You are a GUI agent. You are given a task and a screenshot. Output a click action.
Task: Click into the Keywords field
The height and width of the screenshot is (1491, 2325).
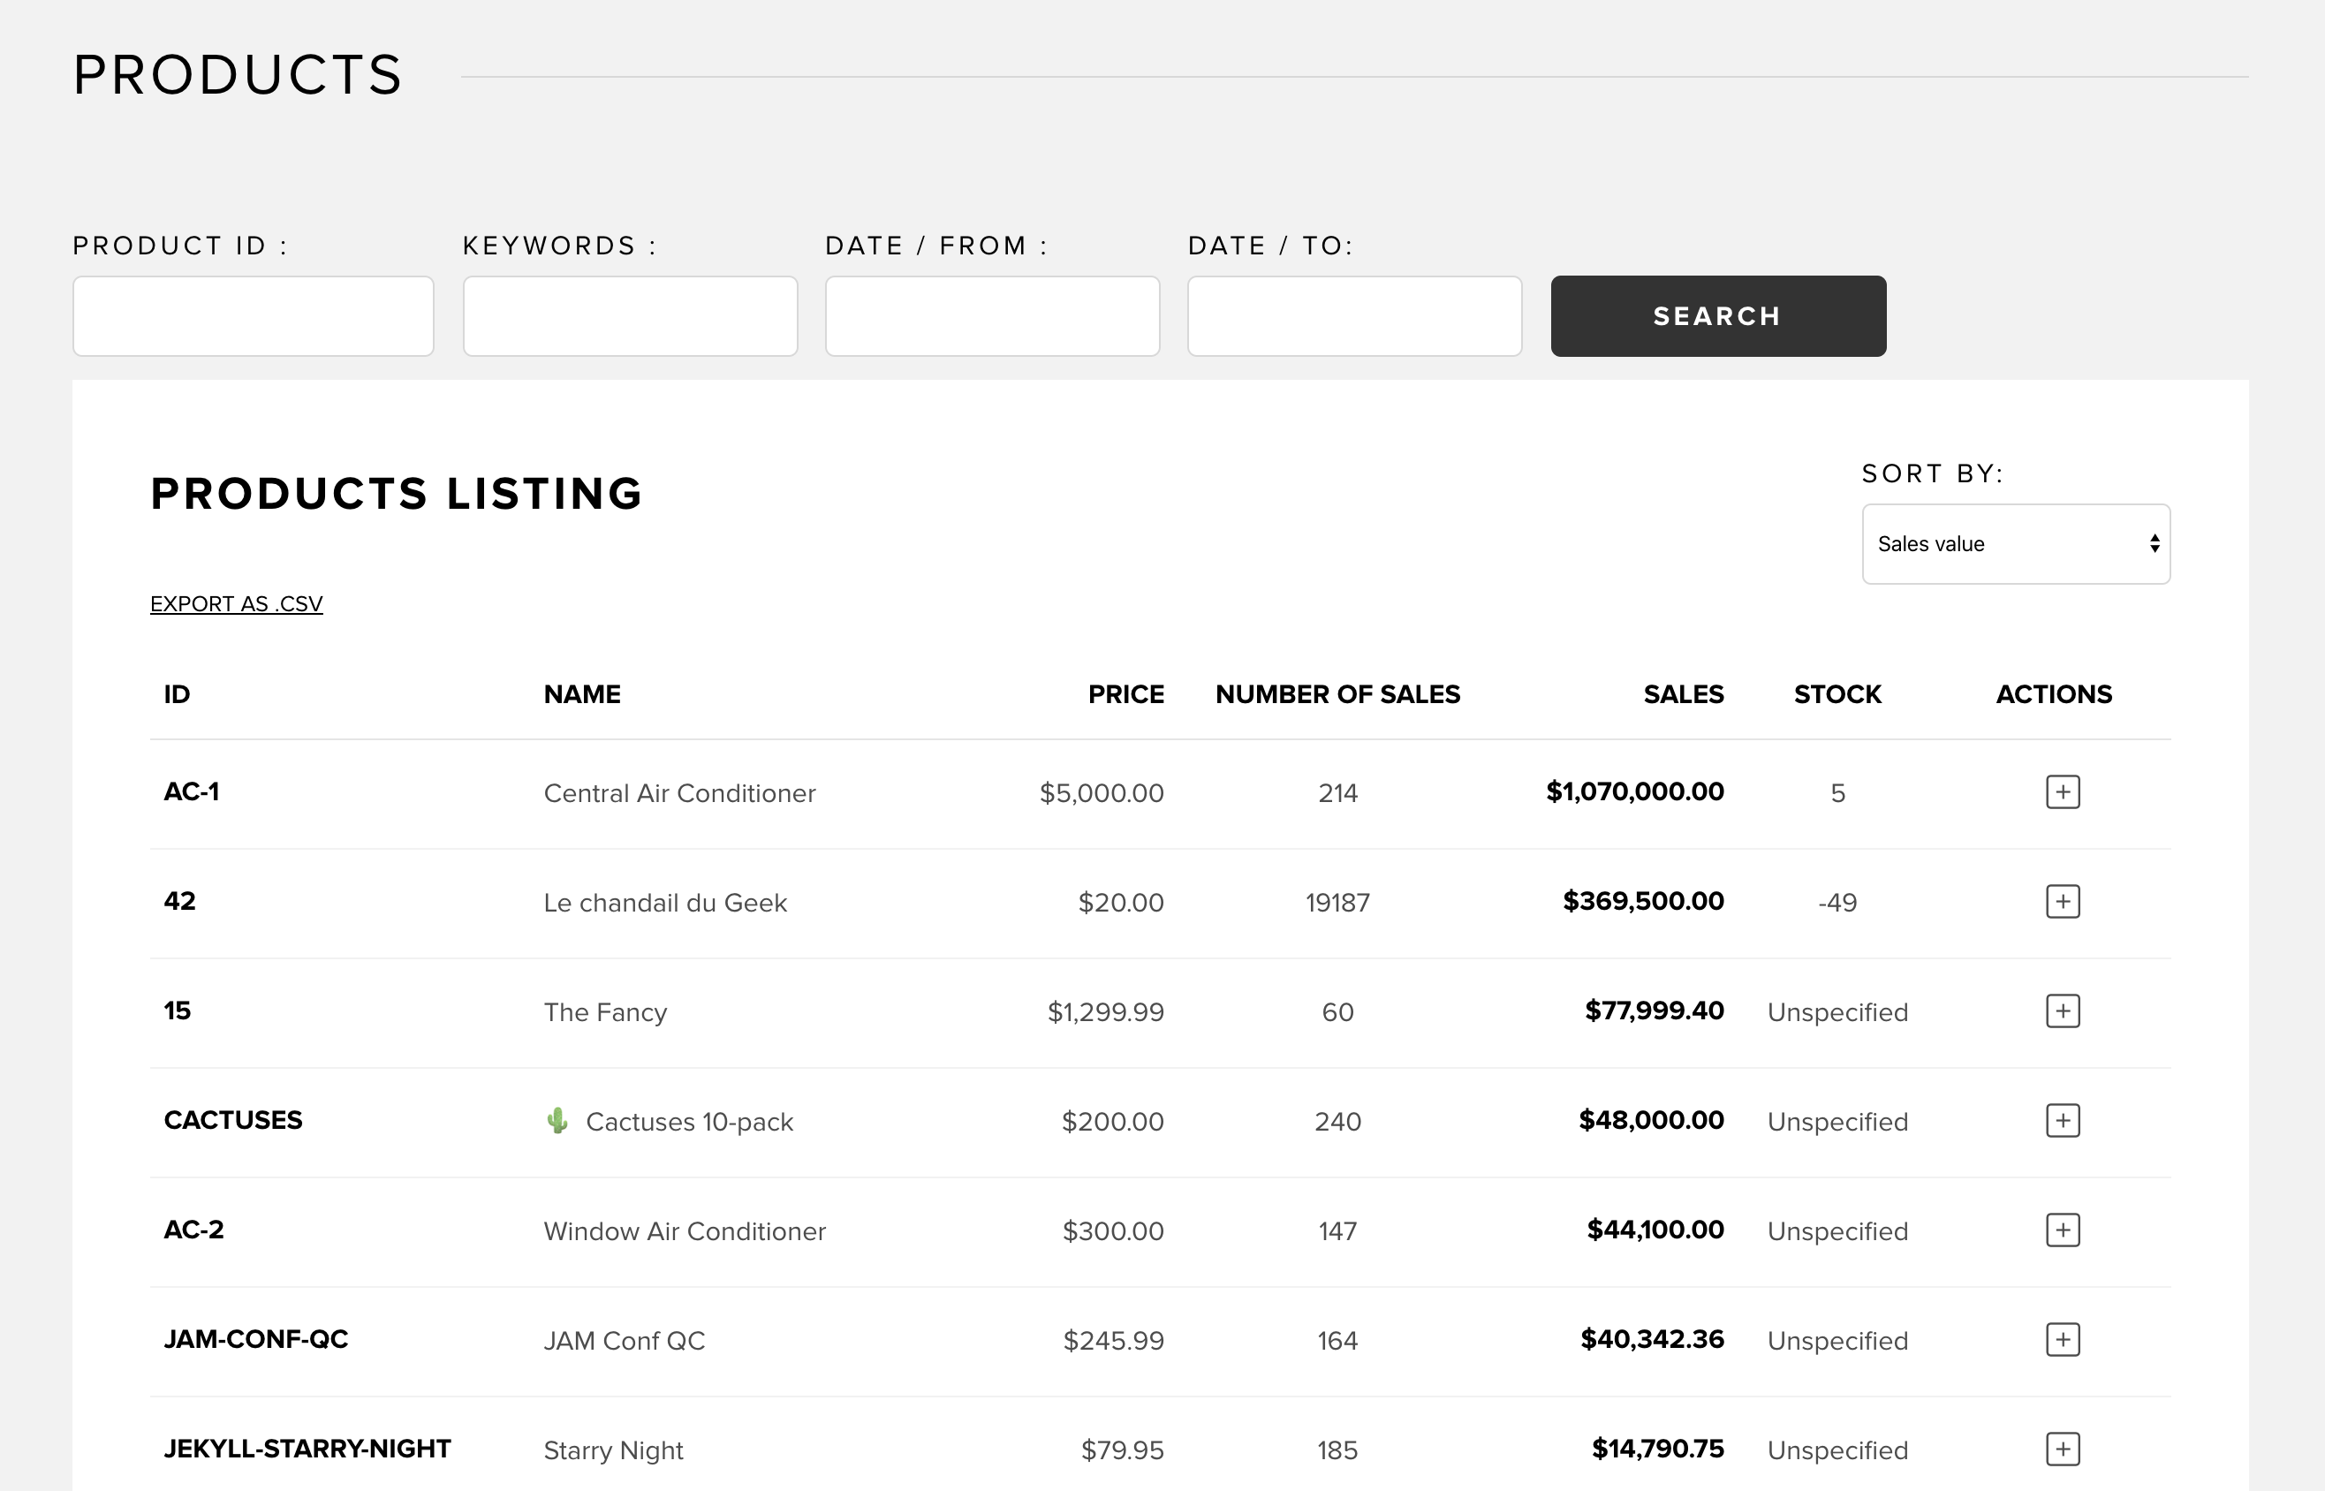[630, 316]
